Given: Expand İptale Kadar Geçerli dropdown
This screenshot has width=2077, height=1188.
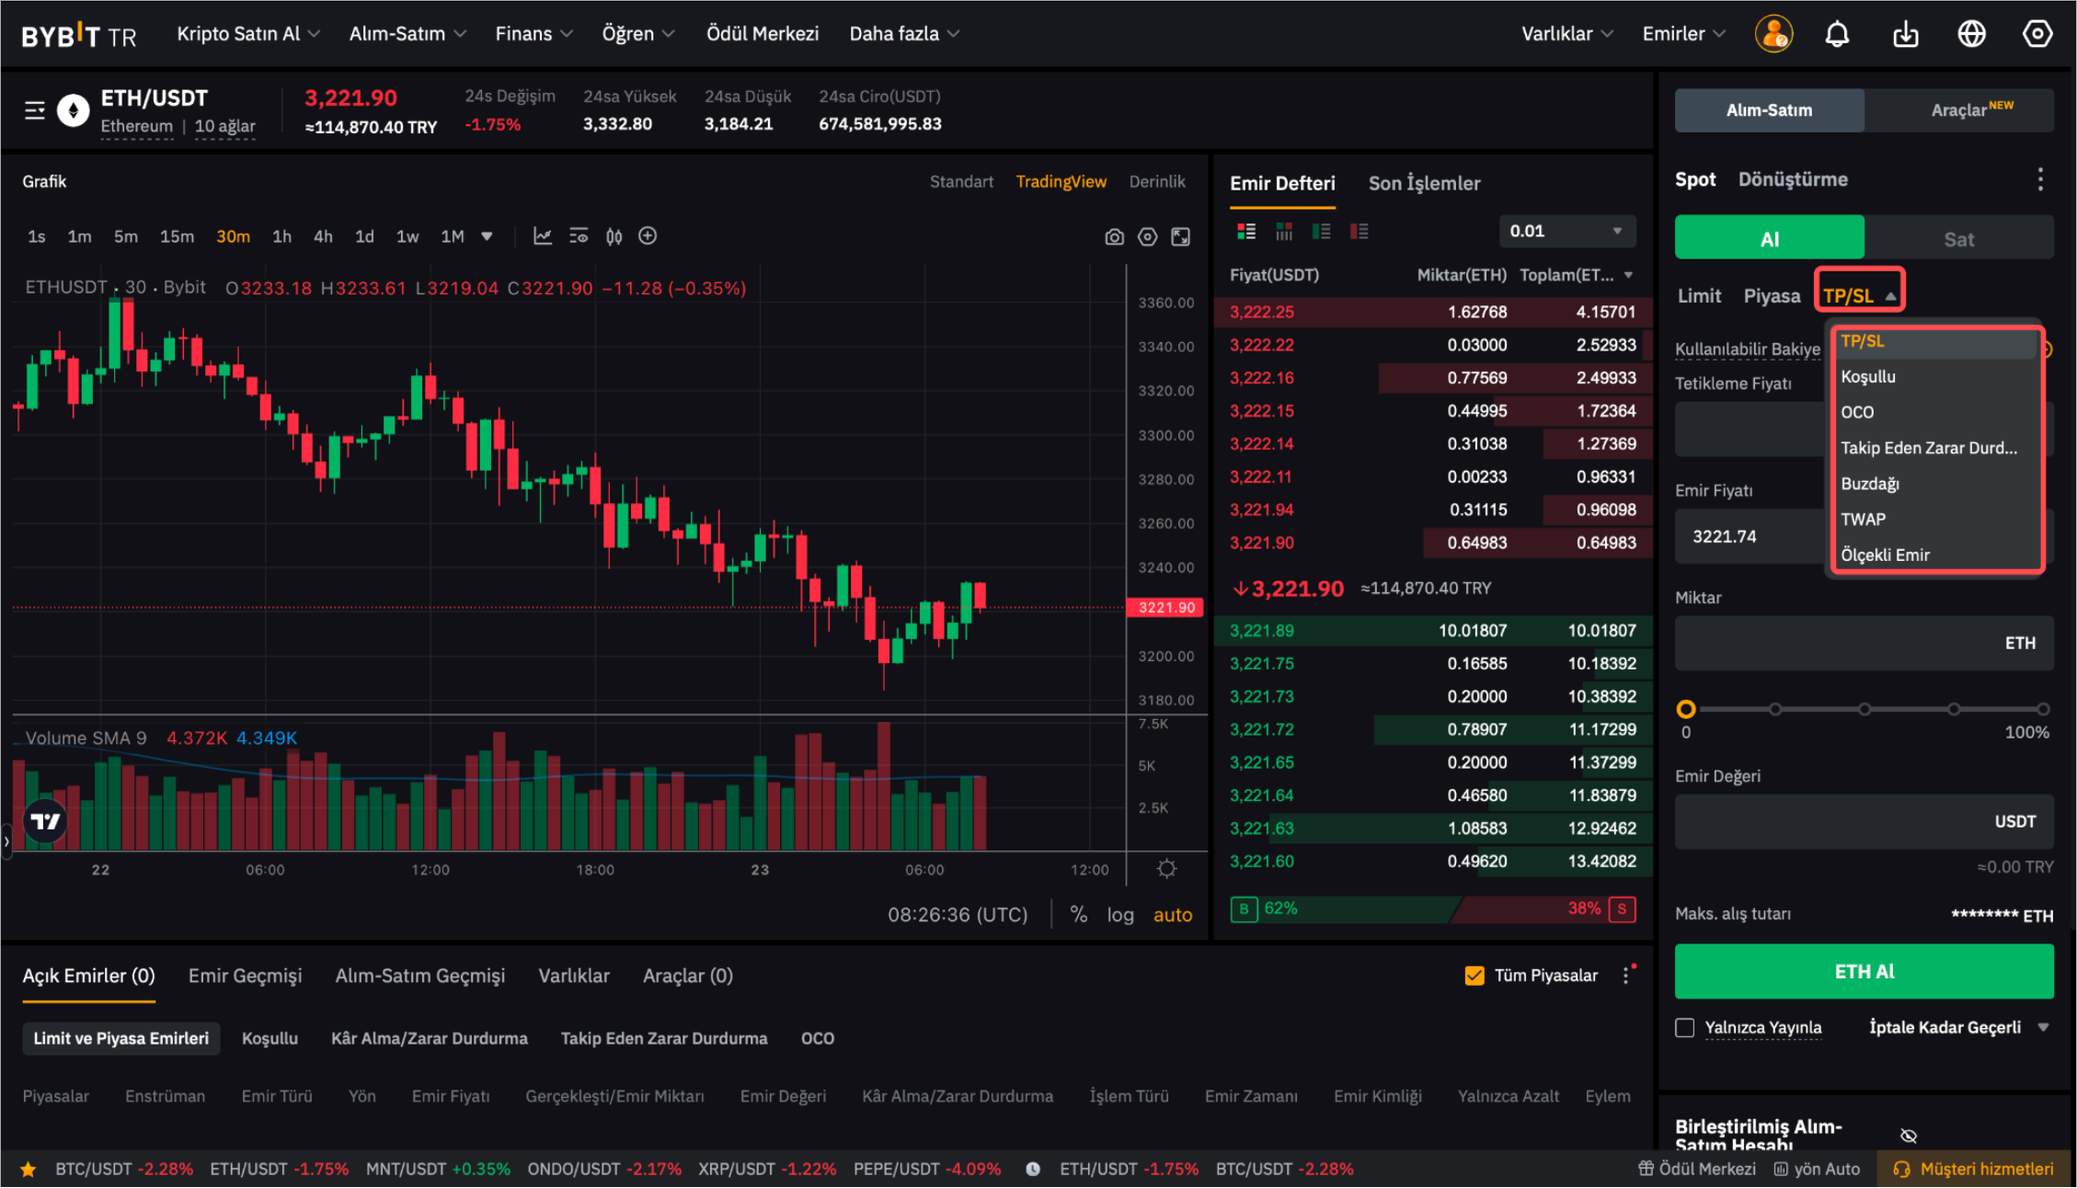Looking at the screenshot, I should tap(2043, 1027).
